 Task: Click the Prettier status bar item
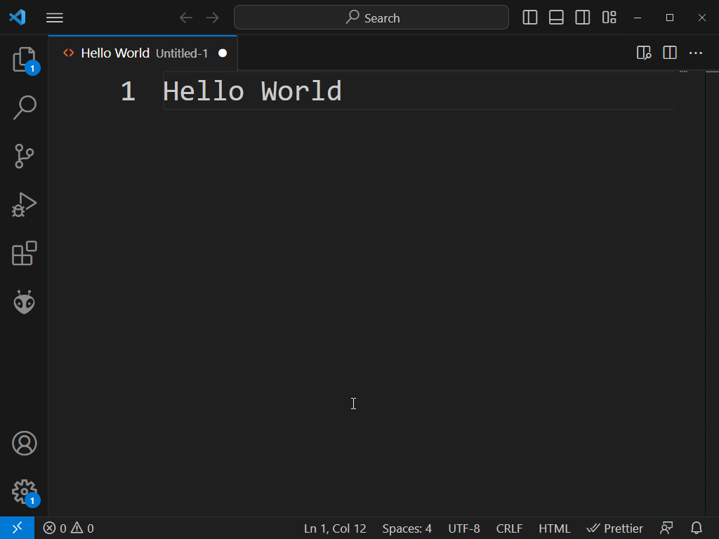(614, 528)
